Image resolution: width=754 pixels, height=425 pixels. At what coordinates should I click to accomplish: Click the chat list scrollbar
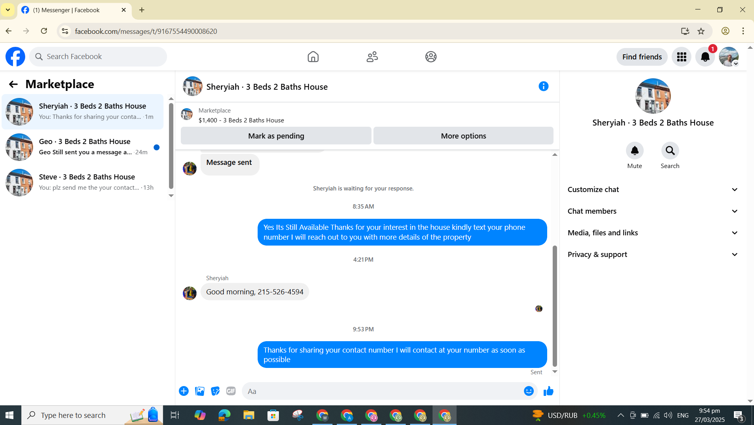click(x=171, y=146)
